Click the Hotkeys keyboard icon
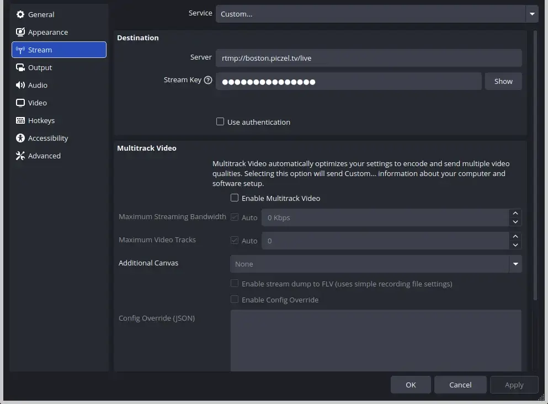The width and height of the screenshot is (548, 404). [20, 120]
